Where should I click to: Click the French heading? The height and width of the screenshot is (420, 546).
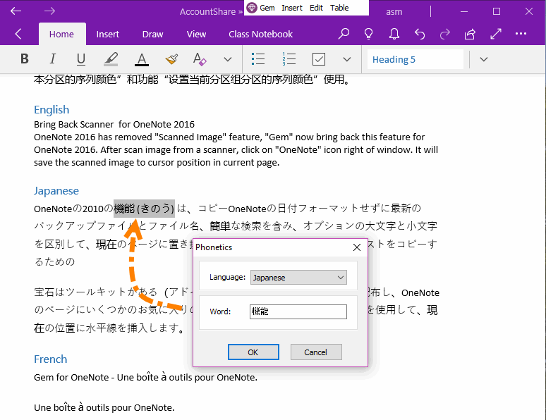pyautogui.click(x=51, y=359)
